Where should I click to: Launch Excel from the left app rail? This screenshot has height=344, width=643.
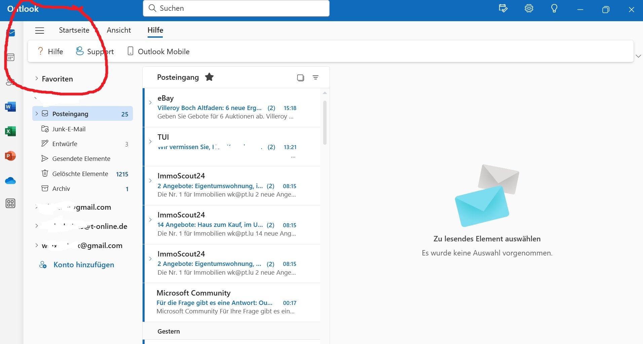(x=10, y=131)
